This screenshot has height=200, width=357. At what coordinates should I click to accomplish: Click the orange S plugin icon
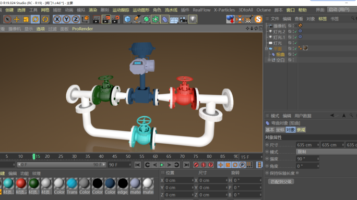tap(258, 19)
